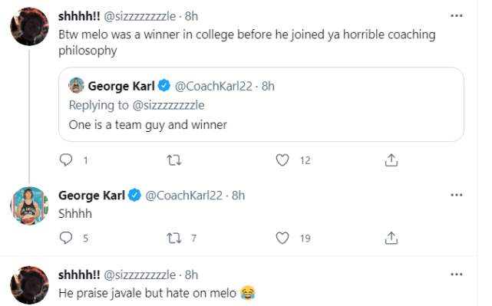
Task: Open shhhh!! profile picture on top tweet
Action: pos(29,26)
